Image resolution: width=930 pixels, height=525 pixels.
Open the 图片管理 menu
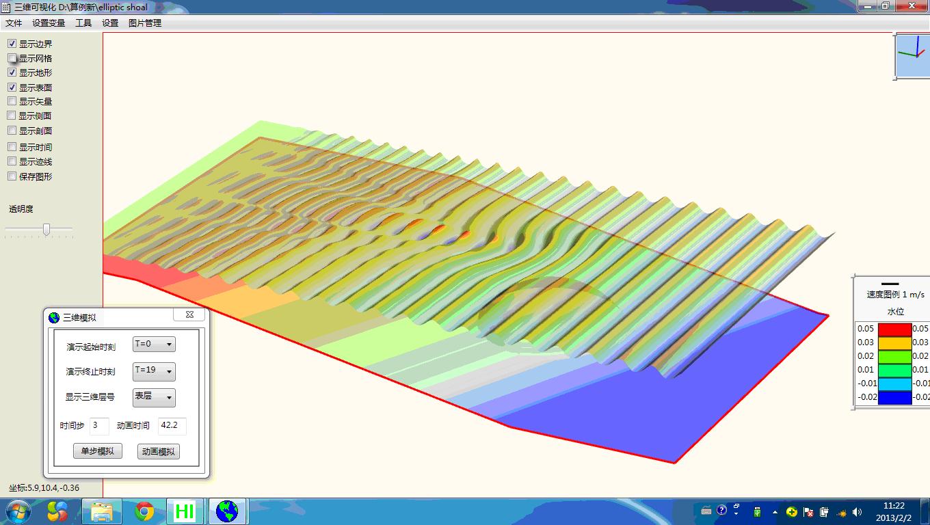(145, 23)
